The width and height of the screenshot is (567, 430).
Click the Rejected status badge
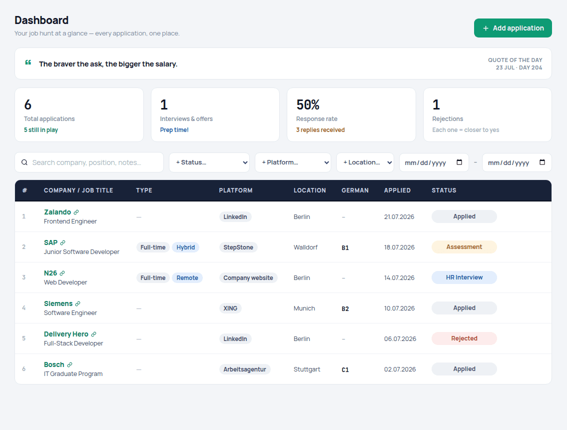464,338
